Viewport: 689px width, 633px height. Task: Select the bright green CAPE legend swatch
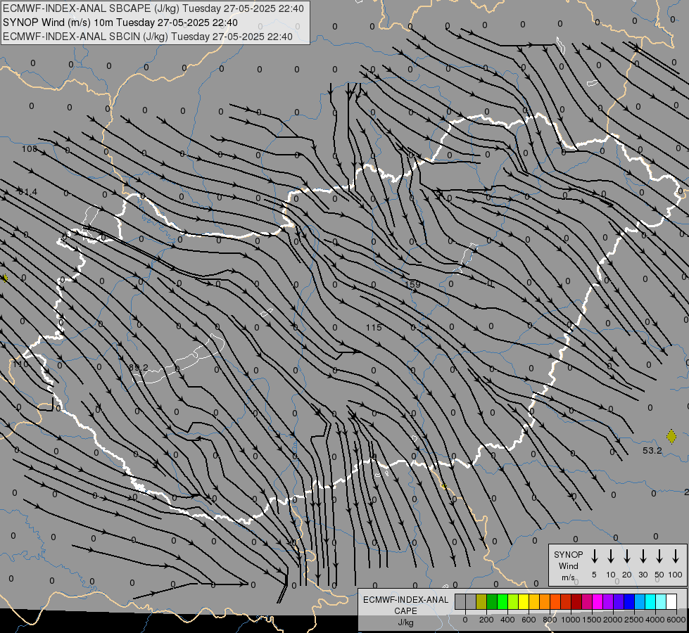coord(502,601)
